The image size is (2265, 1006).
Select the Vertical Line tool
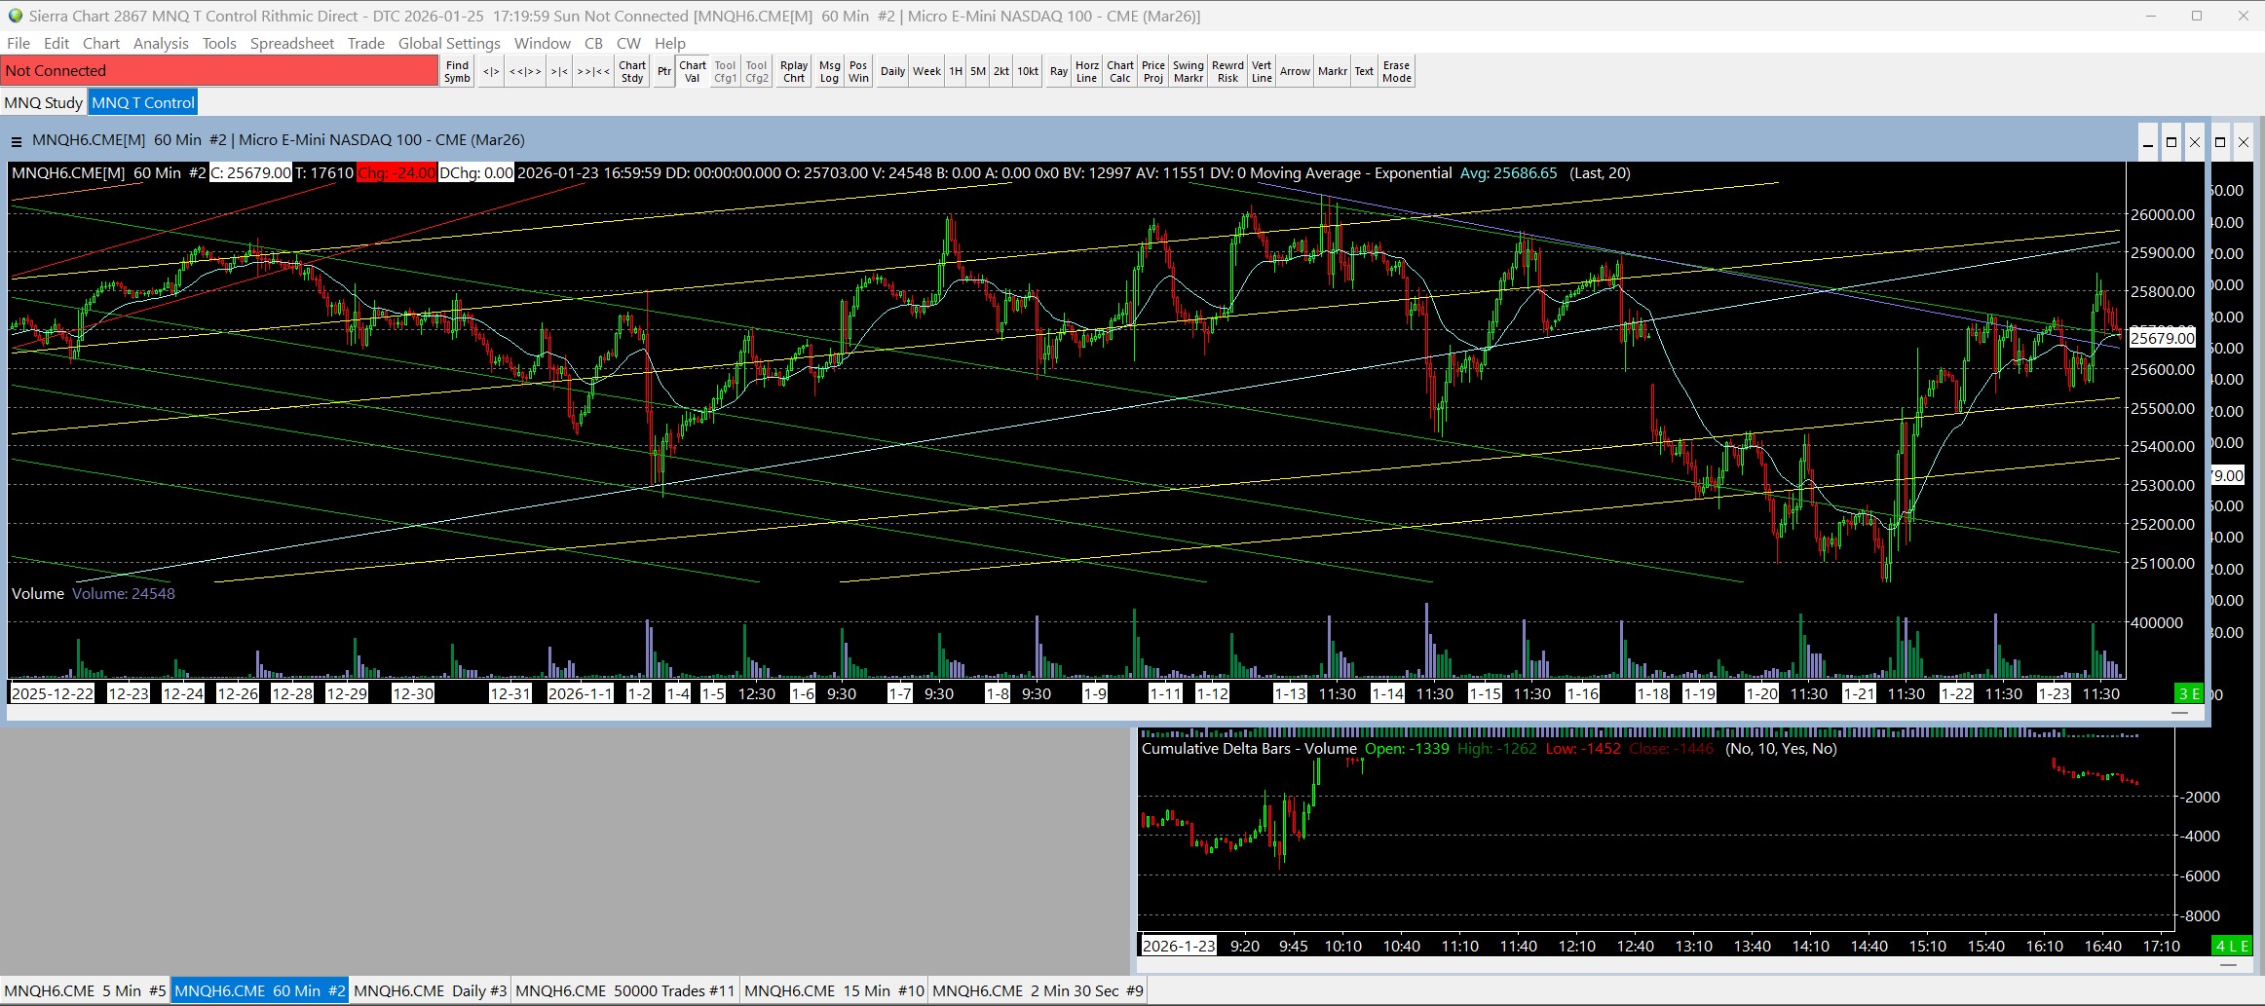[x=1262, y=71]
